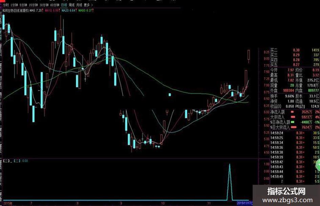Select the 60分钟 period tab

coord(55,5)
